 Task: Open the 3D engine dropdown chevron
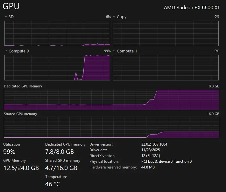[6, 17]
